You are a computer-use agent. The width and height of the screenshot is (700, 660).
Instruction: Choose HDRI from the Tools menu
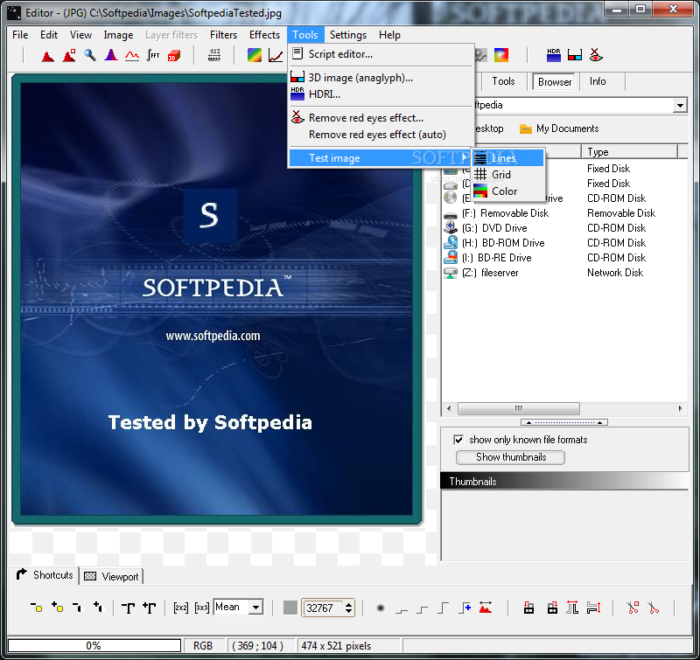(x=381, y=94)
